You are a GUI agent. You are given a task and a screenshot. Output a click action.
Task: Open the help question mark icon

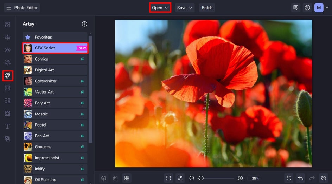(x=307, y=8)
